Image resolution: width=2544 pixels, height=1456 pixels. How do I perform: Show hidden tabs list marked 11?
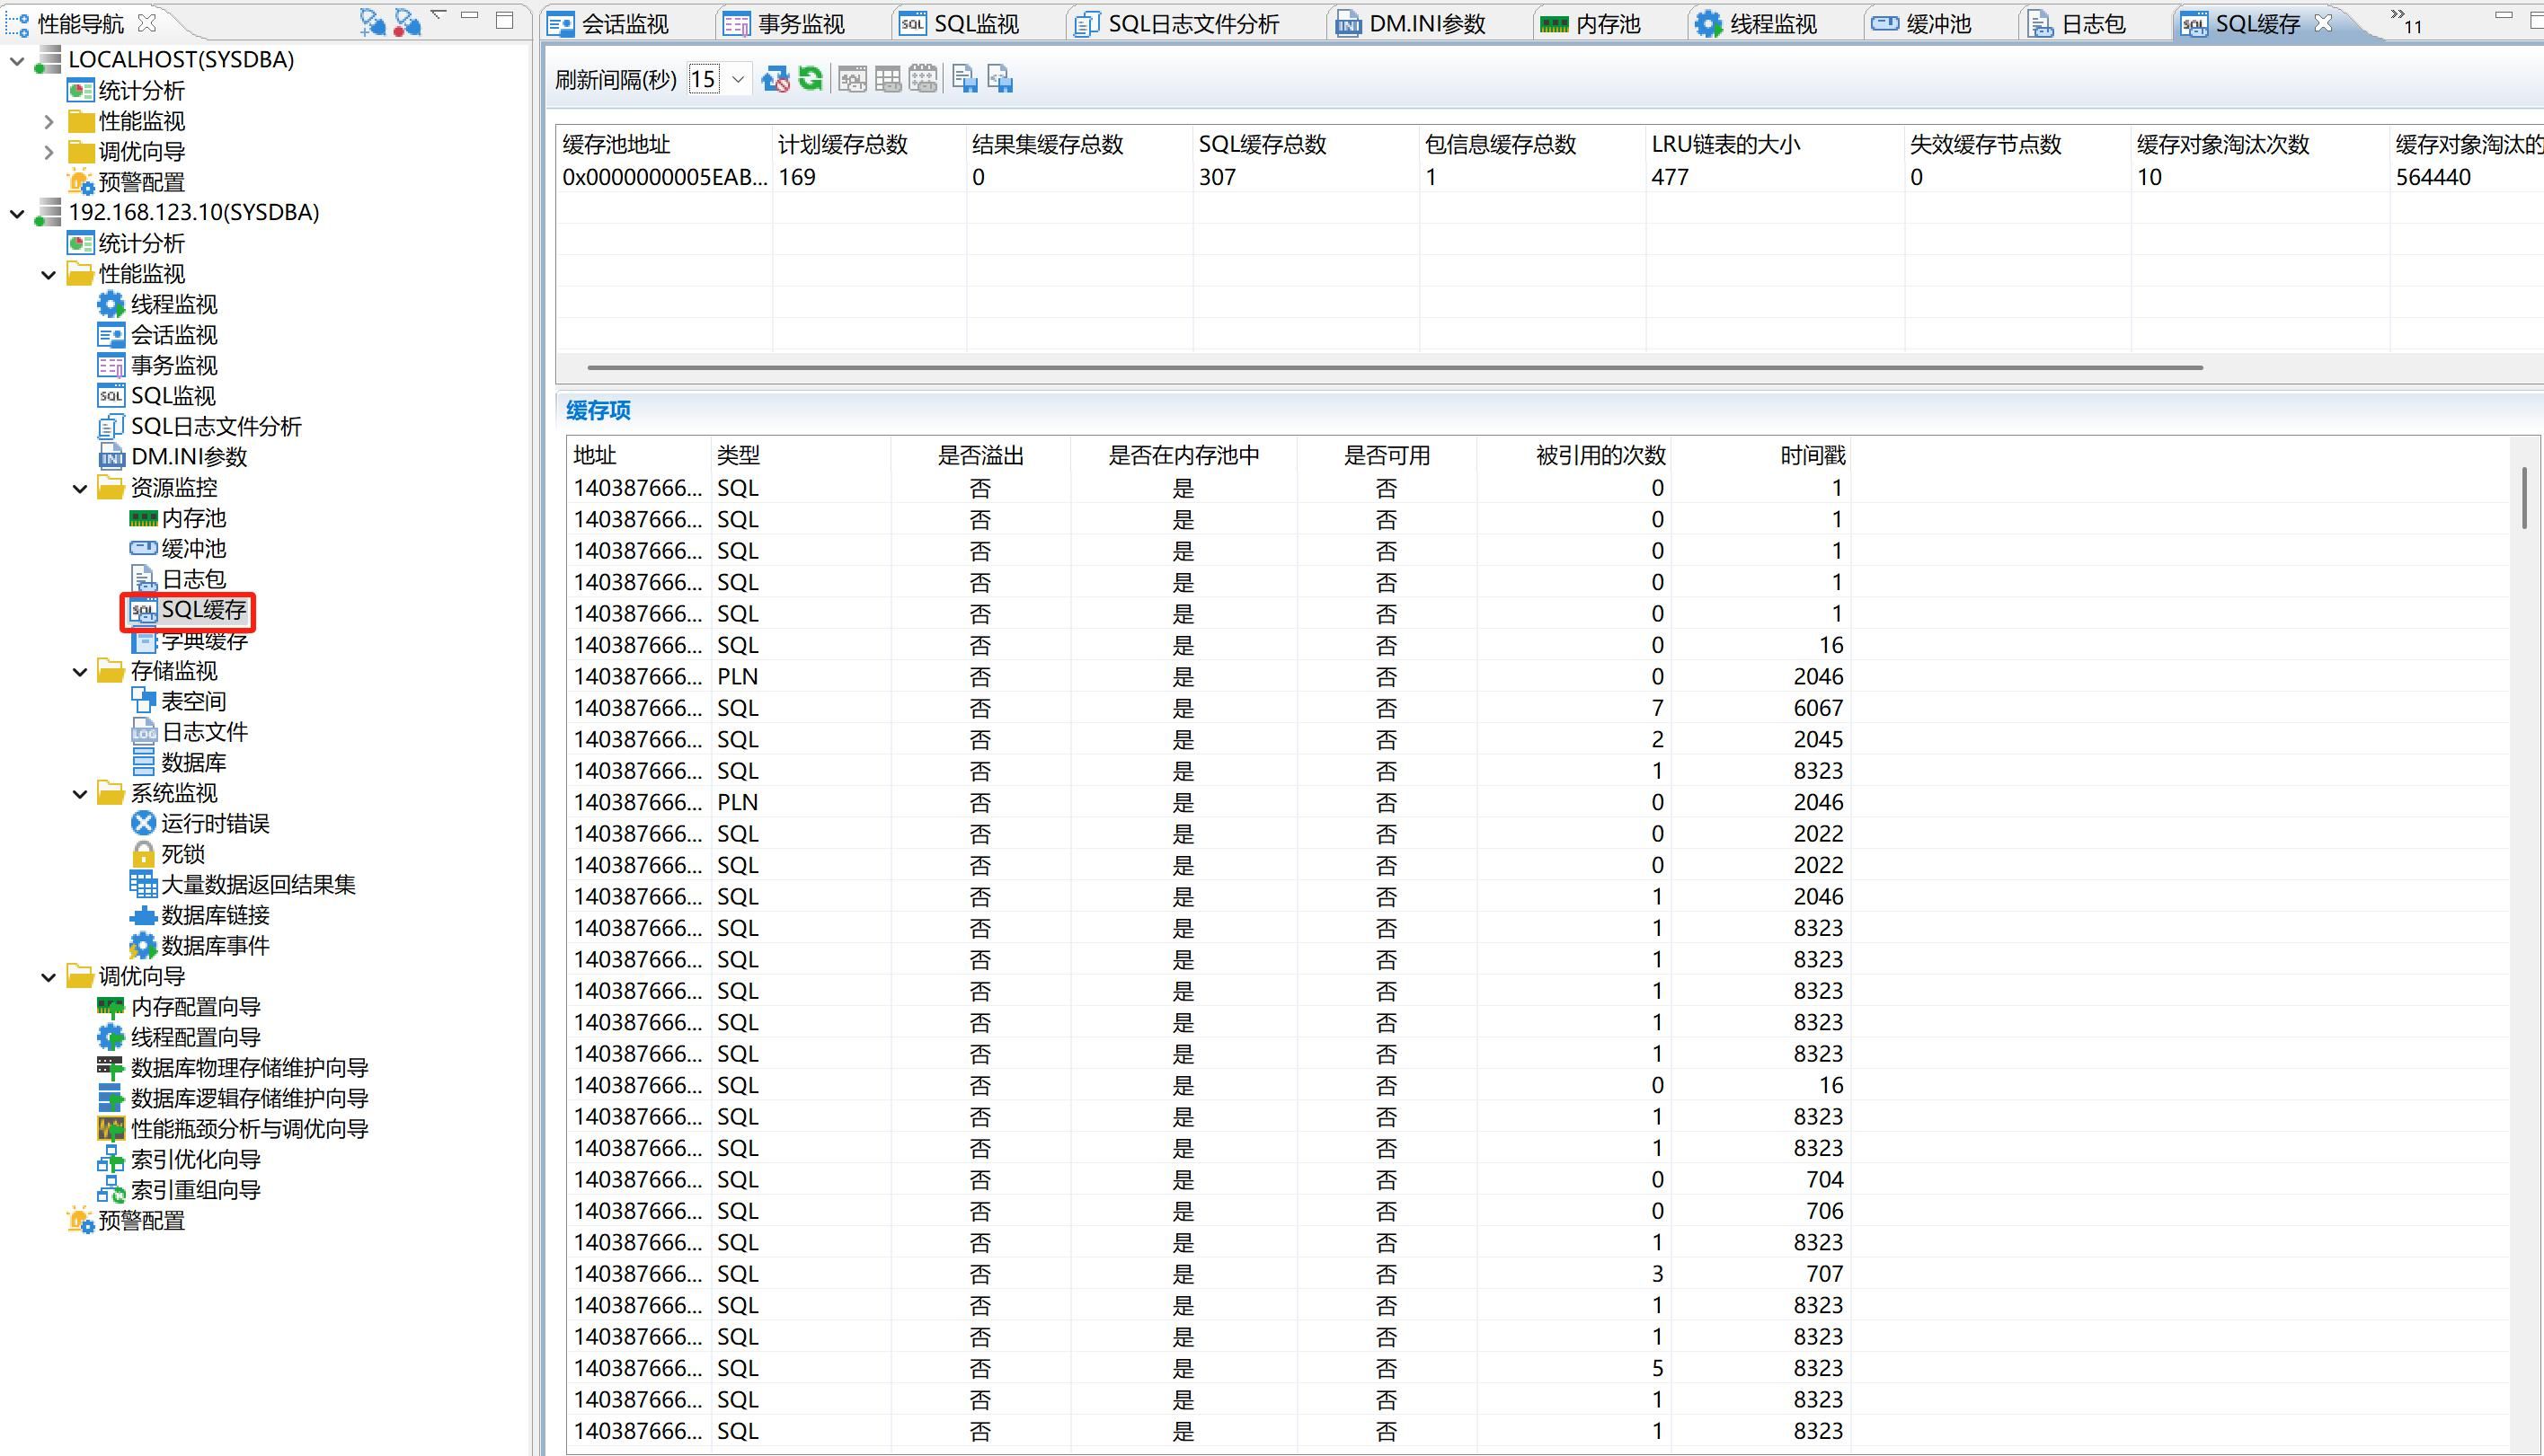pyautogui.click(x=2406, y=20)
